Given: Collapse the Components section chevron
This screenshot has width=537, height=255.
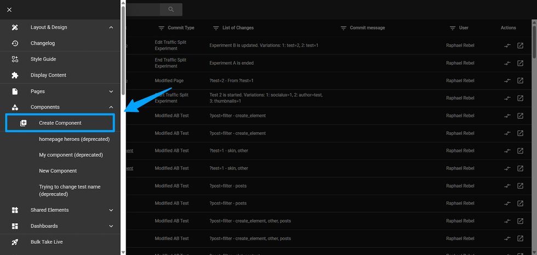Looking at the screenshot, I should pyautogui.click(x=111, y=107).
